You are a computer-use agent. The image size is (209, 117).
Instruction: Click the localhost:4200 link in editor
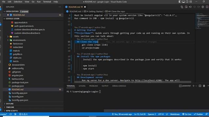click(149, 80)
